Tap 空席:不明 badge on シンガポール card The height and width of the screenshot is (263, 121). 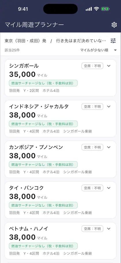[92, 66]
